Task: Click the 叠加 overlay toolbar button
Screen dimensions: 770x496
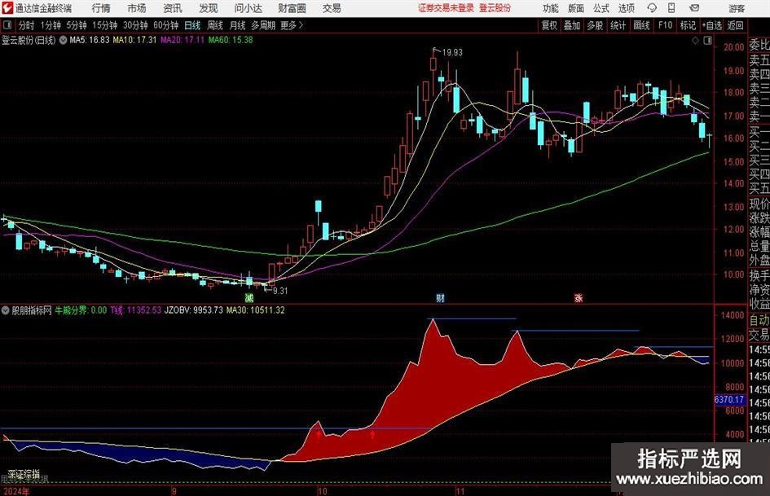Action: click(572, 25)
